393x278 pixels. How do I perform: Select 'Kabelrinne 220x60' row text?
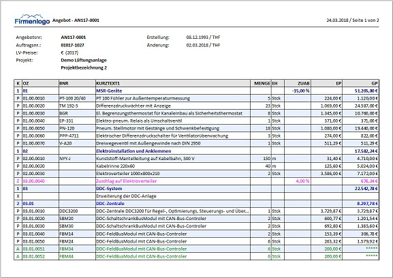tap(116, 166)
